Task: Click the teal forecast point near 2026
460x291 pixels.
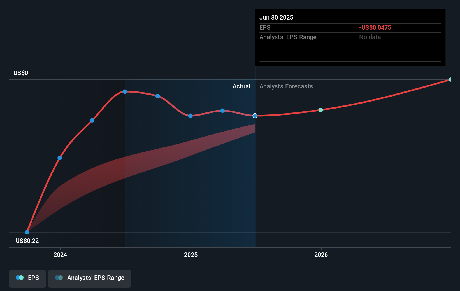Action: tap(320, 110)
